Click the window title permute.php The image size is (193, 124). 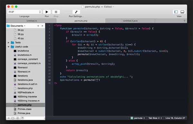(x=92, y=7)
